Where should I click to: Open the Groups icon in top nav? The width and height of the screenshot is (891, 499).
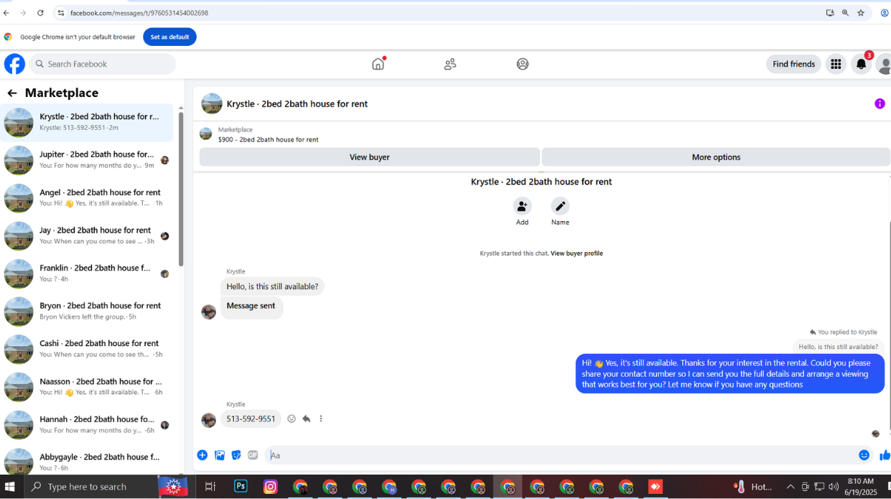(523, 64)
